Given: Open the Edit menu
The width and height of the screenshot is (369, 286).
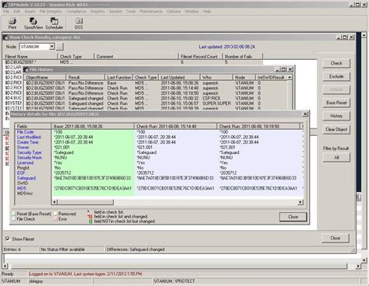Looking at the screenshot, I should pyautogui.click(x=17, y=12).
